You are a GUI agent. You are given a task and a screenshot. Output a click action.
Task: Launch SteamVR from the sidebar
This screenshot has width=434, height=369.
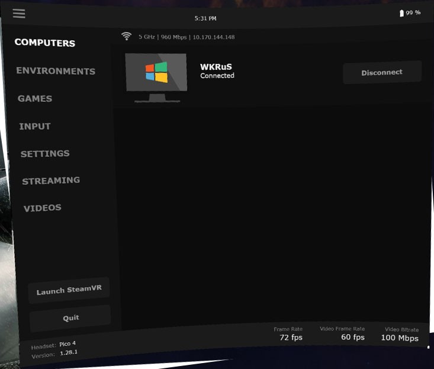(69, 290)
